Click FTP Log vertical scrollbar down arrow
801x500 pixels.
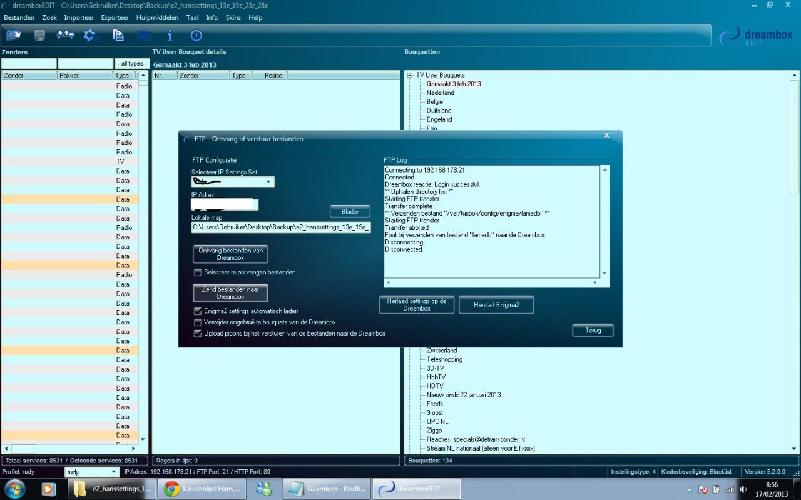coord(605,273)
